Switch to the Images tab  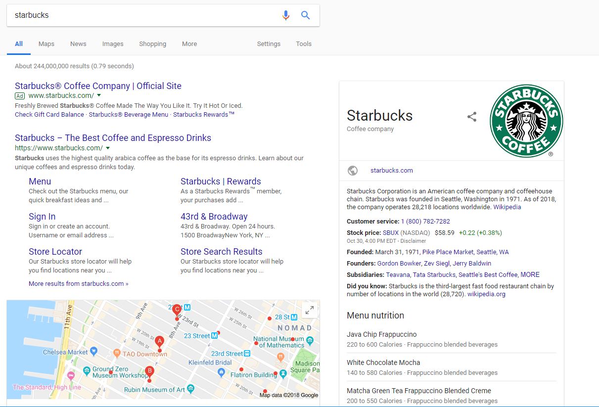pos(113,44)
